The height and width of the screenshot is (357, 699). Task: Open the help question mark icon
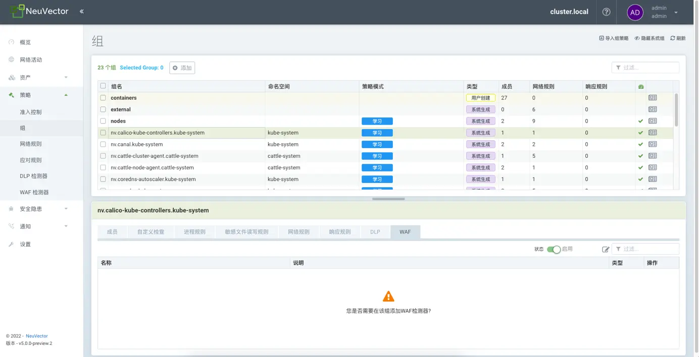pos(606,12)
